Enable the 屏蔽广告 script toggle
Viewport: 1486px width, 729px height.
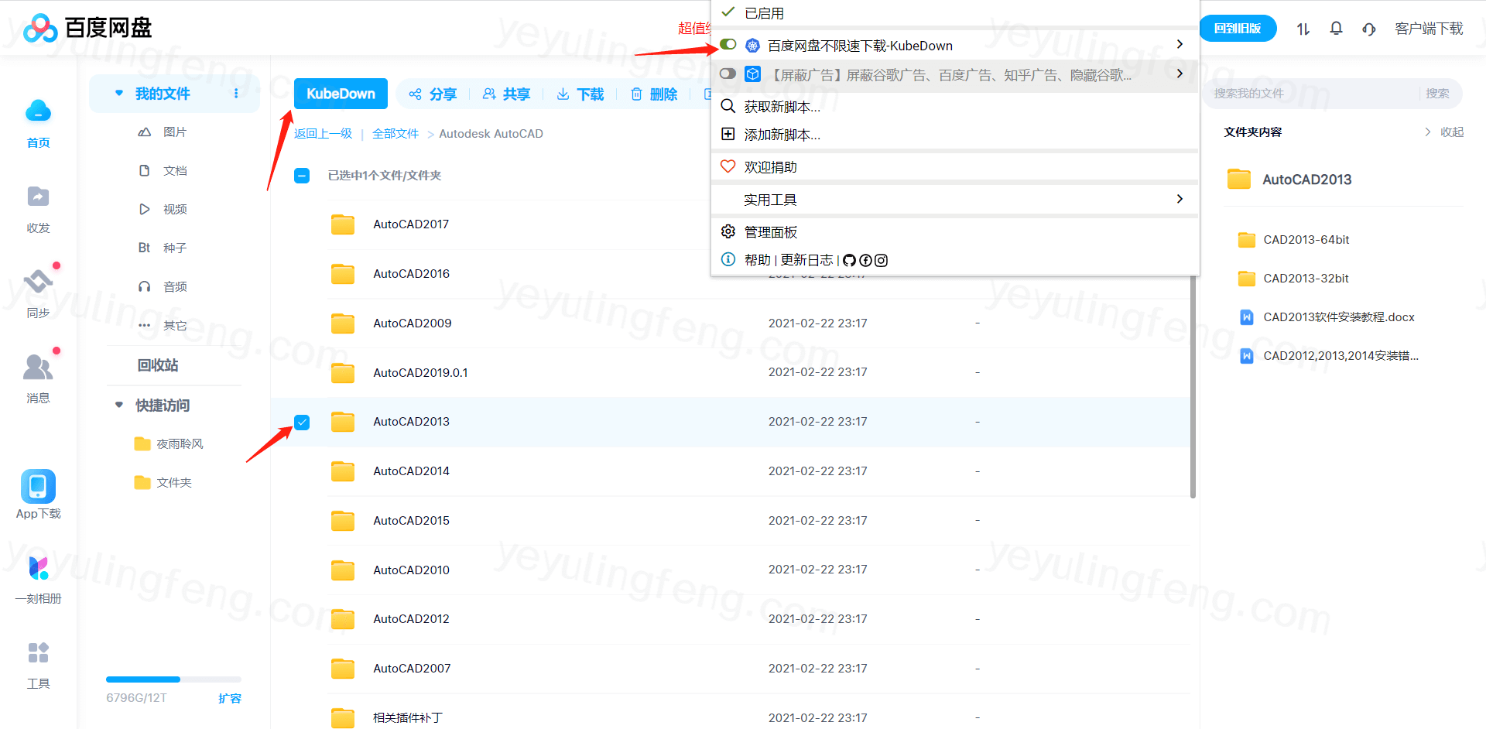tap(728, 74)
